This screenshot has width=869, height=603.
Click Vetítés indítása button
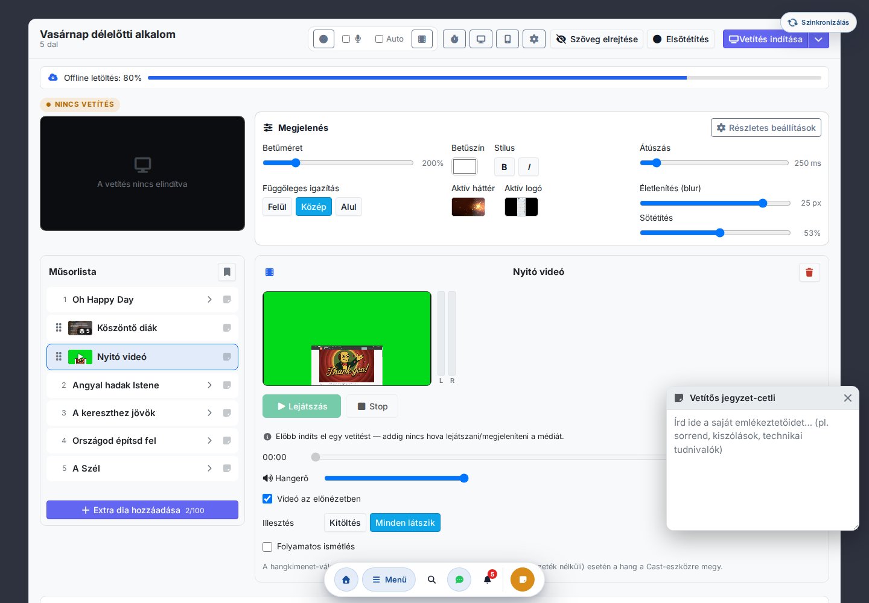765,39
